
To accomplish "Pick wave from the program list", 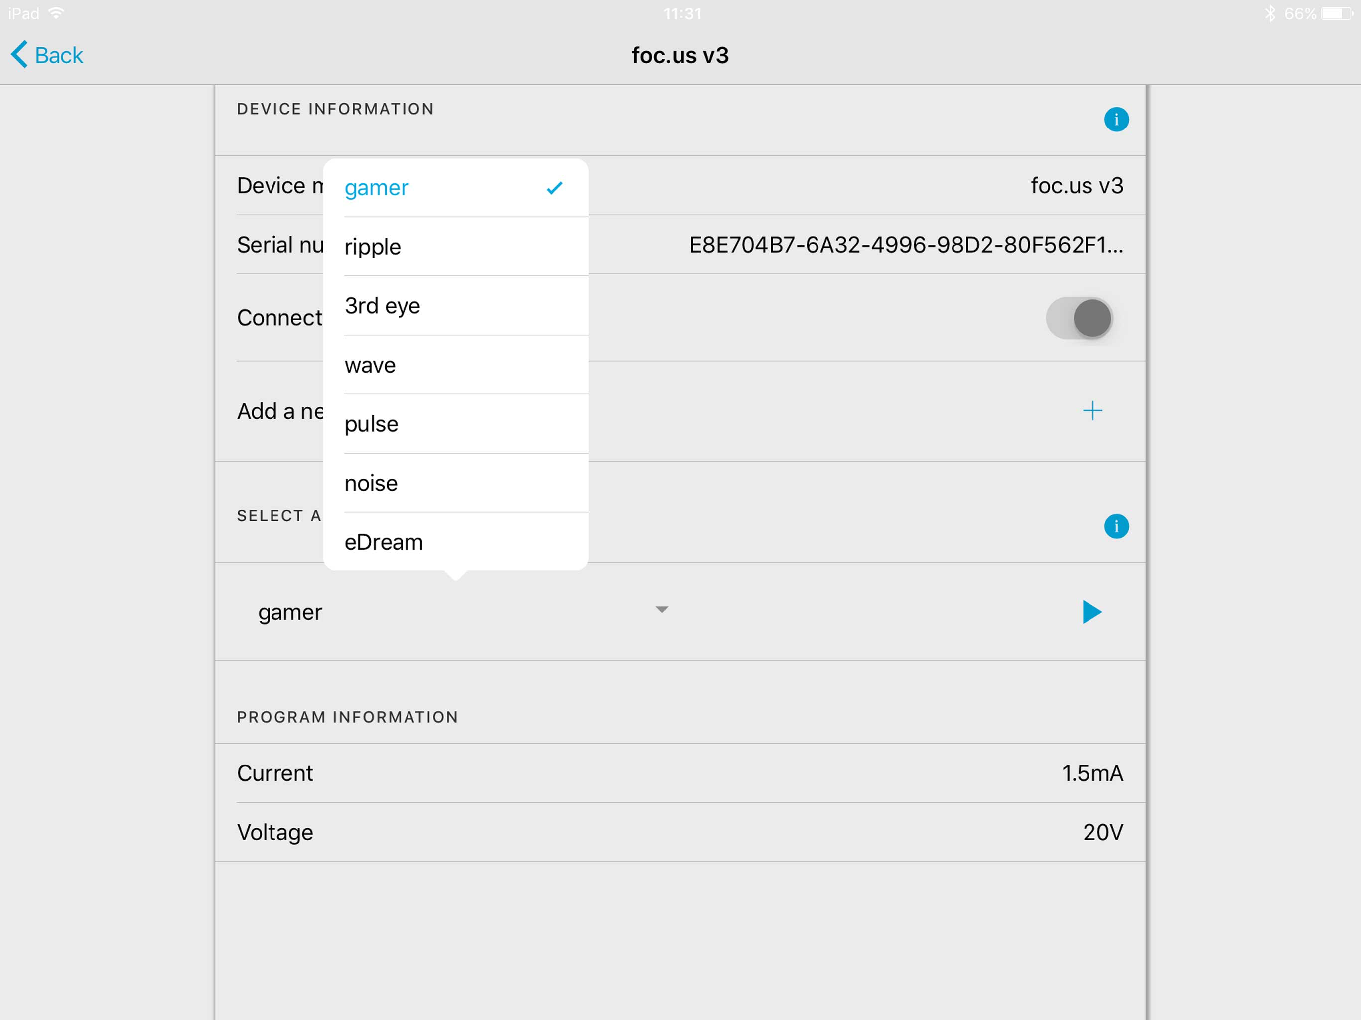I will [456, 365].
